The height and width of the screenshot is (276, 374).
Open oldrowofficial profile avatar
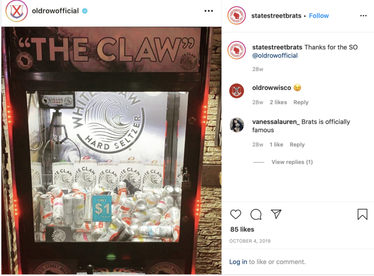coord(17,11)
